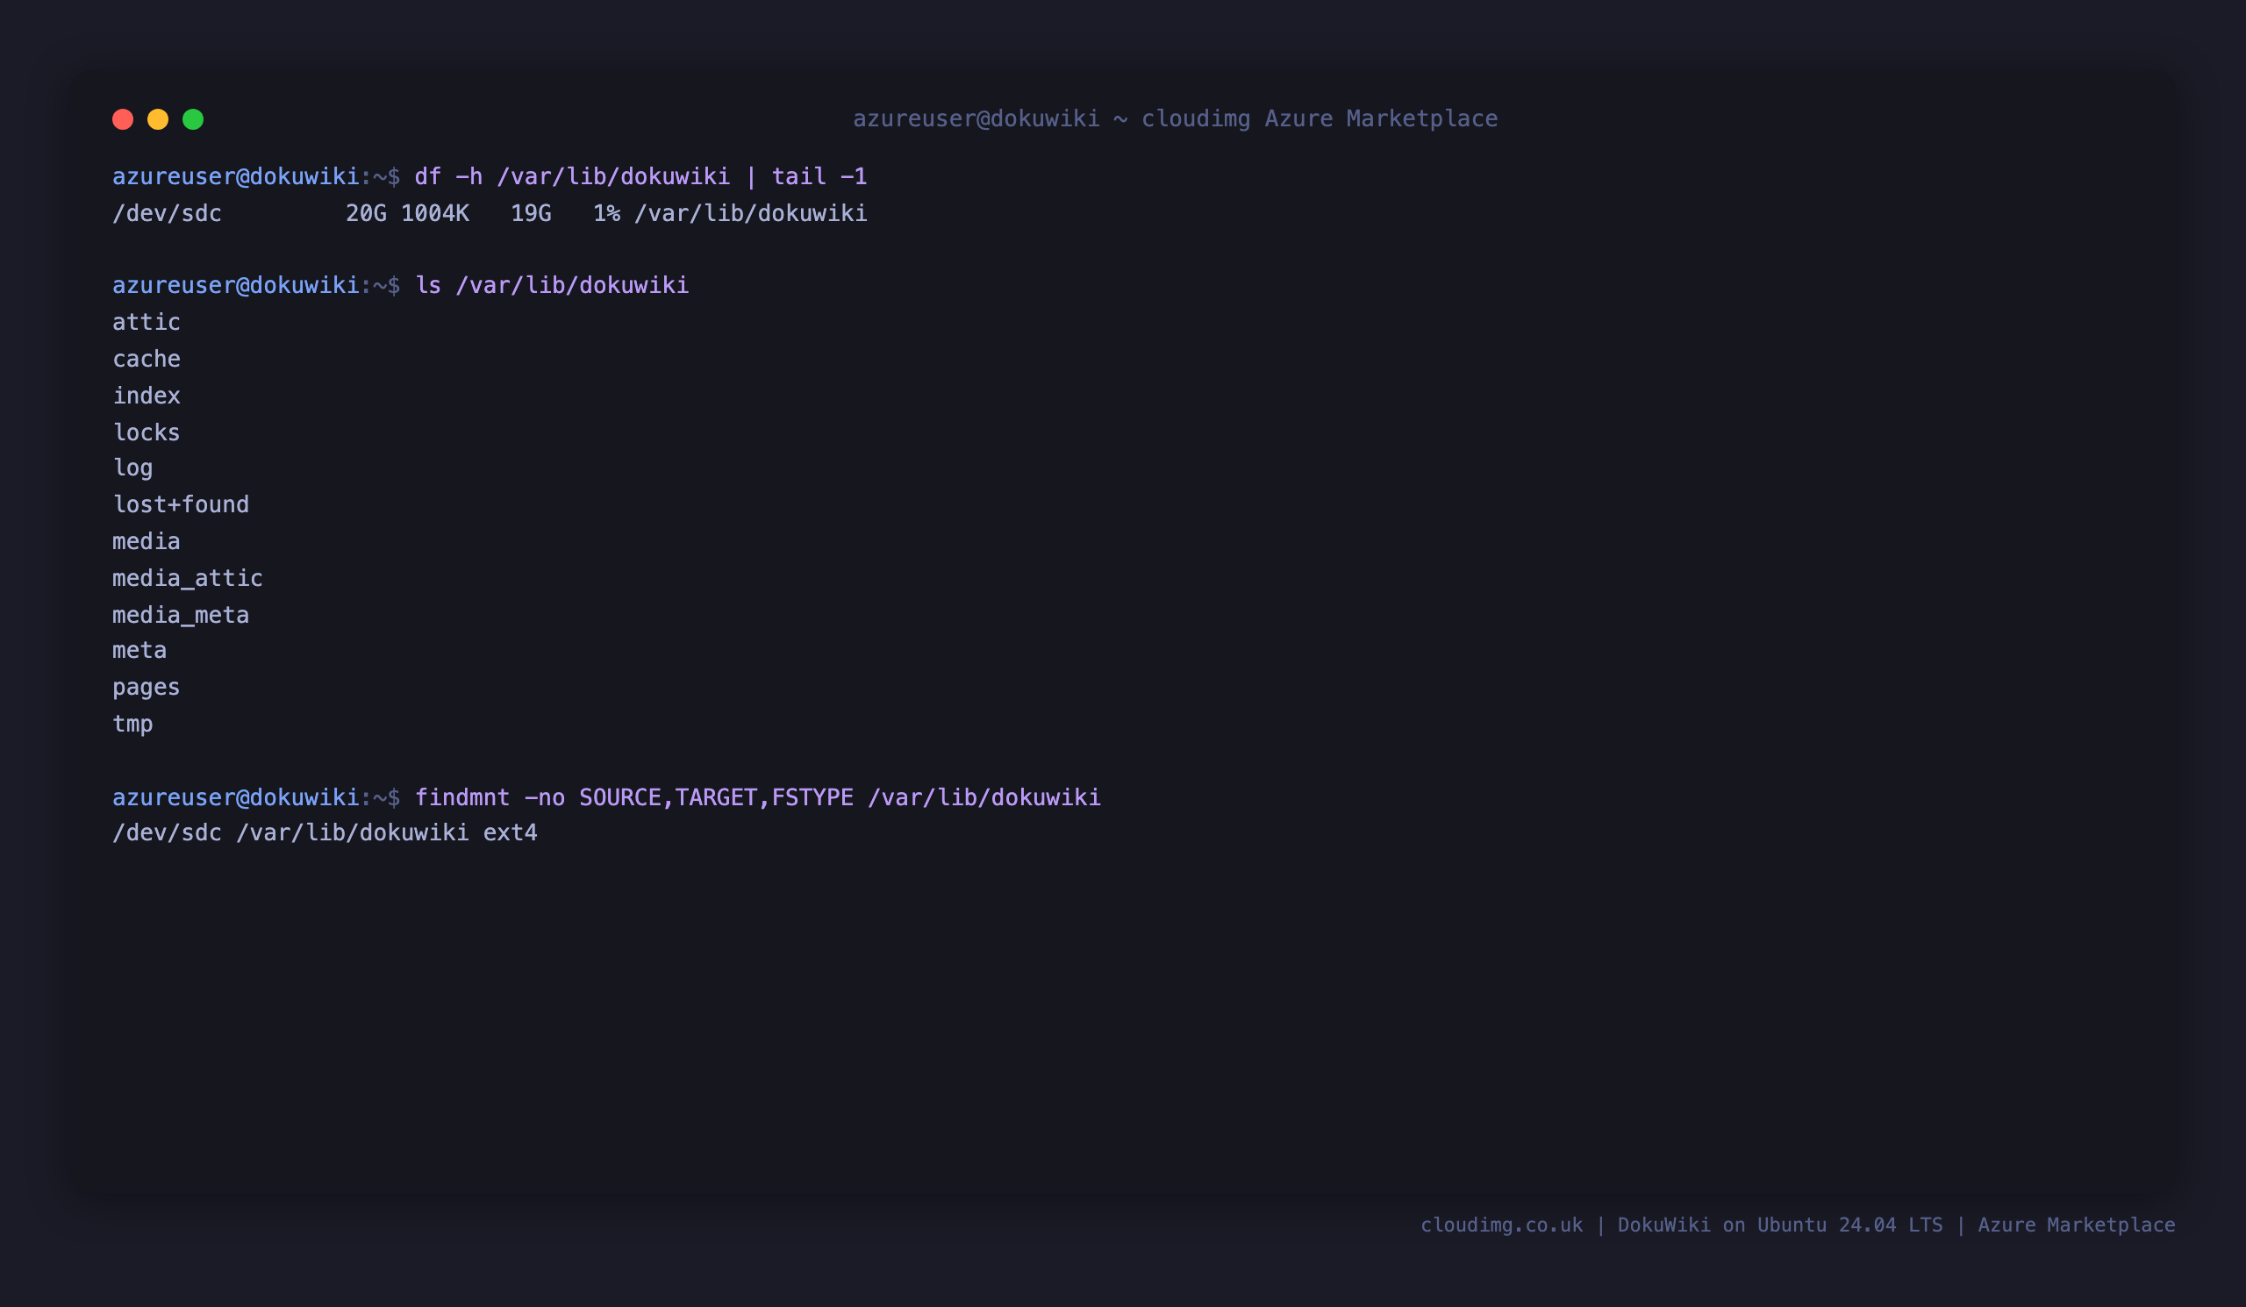Select the 'media_meta' directory entry
Image resolution: width=2246 pixels, height=1307 pixels.
(x=181, y=615)
